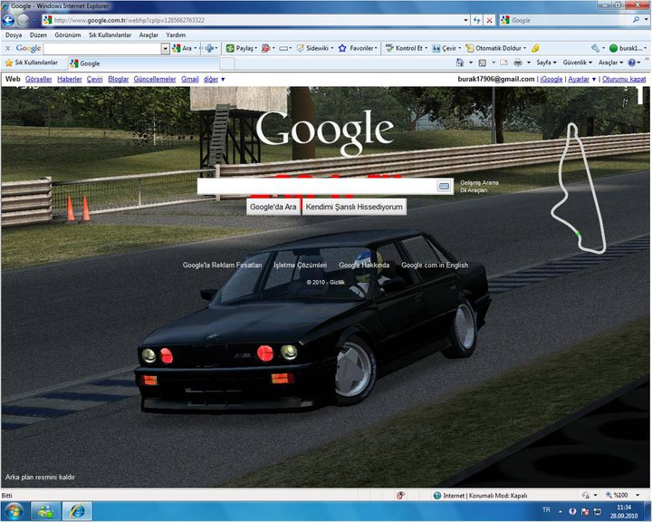Go back with the browser Back arrow
Viewport: 652px width, 522px height.
tap(8, 20)
